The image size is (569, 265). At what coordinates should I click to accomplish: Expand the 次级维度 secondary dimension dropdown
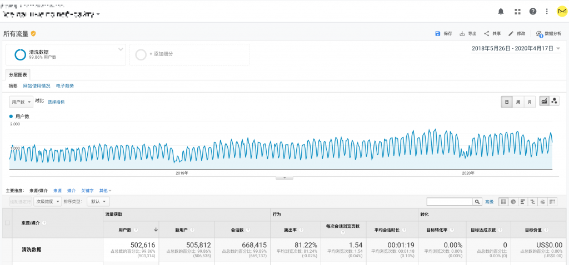[x=47, y=202]
